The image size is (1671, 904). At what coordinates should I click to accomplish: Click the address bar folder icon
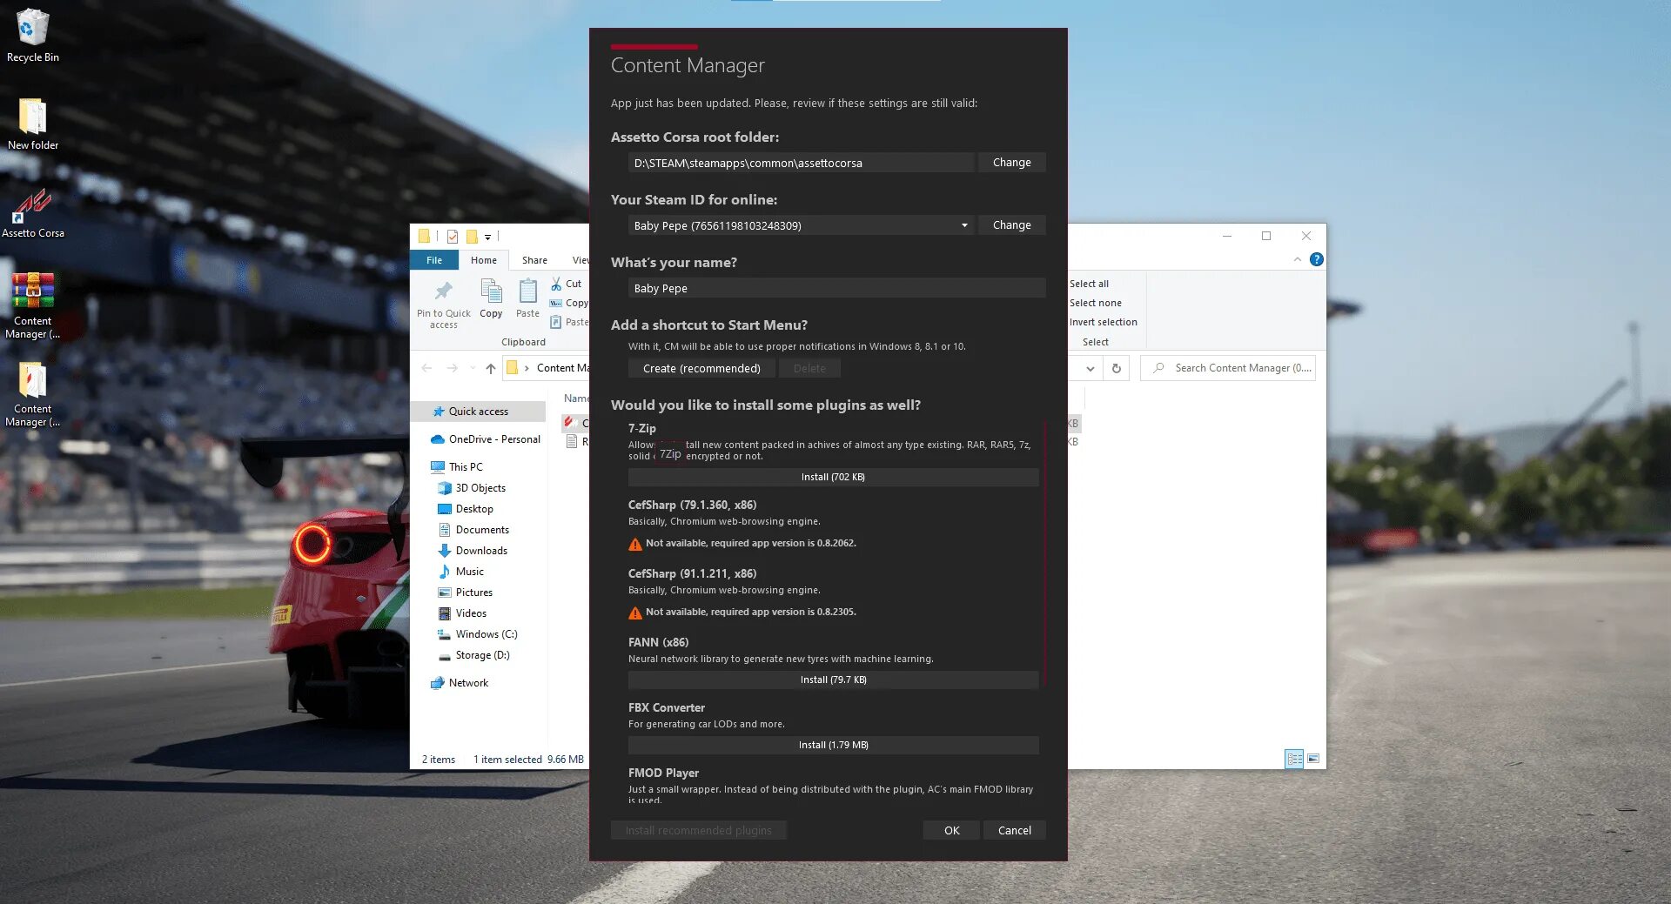(x=513, y=368)
